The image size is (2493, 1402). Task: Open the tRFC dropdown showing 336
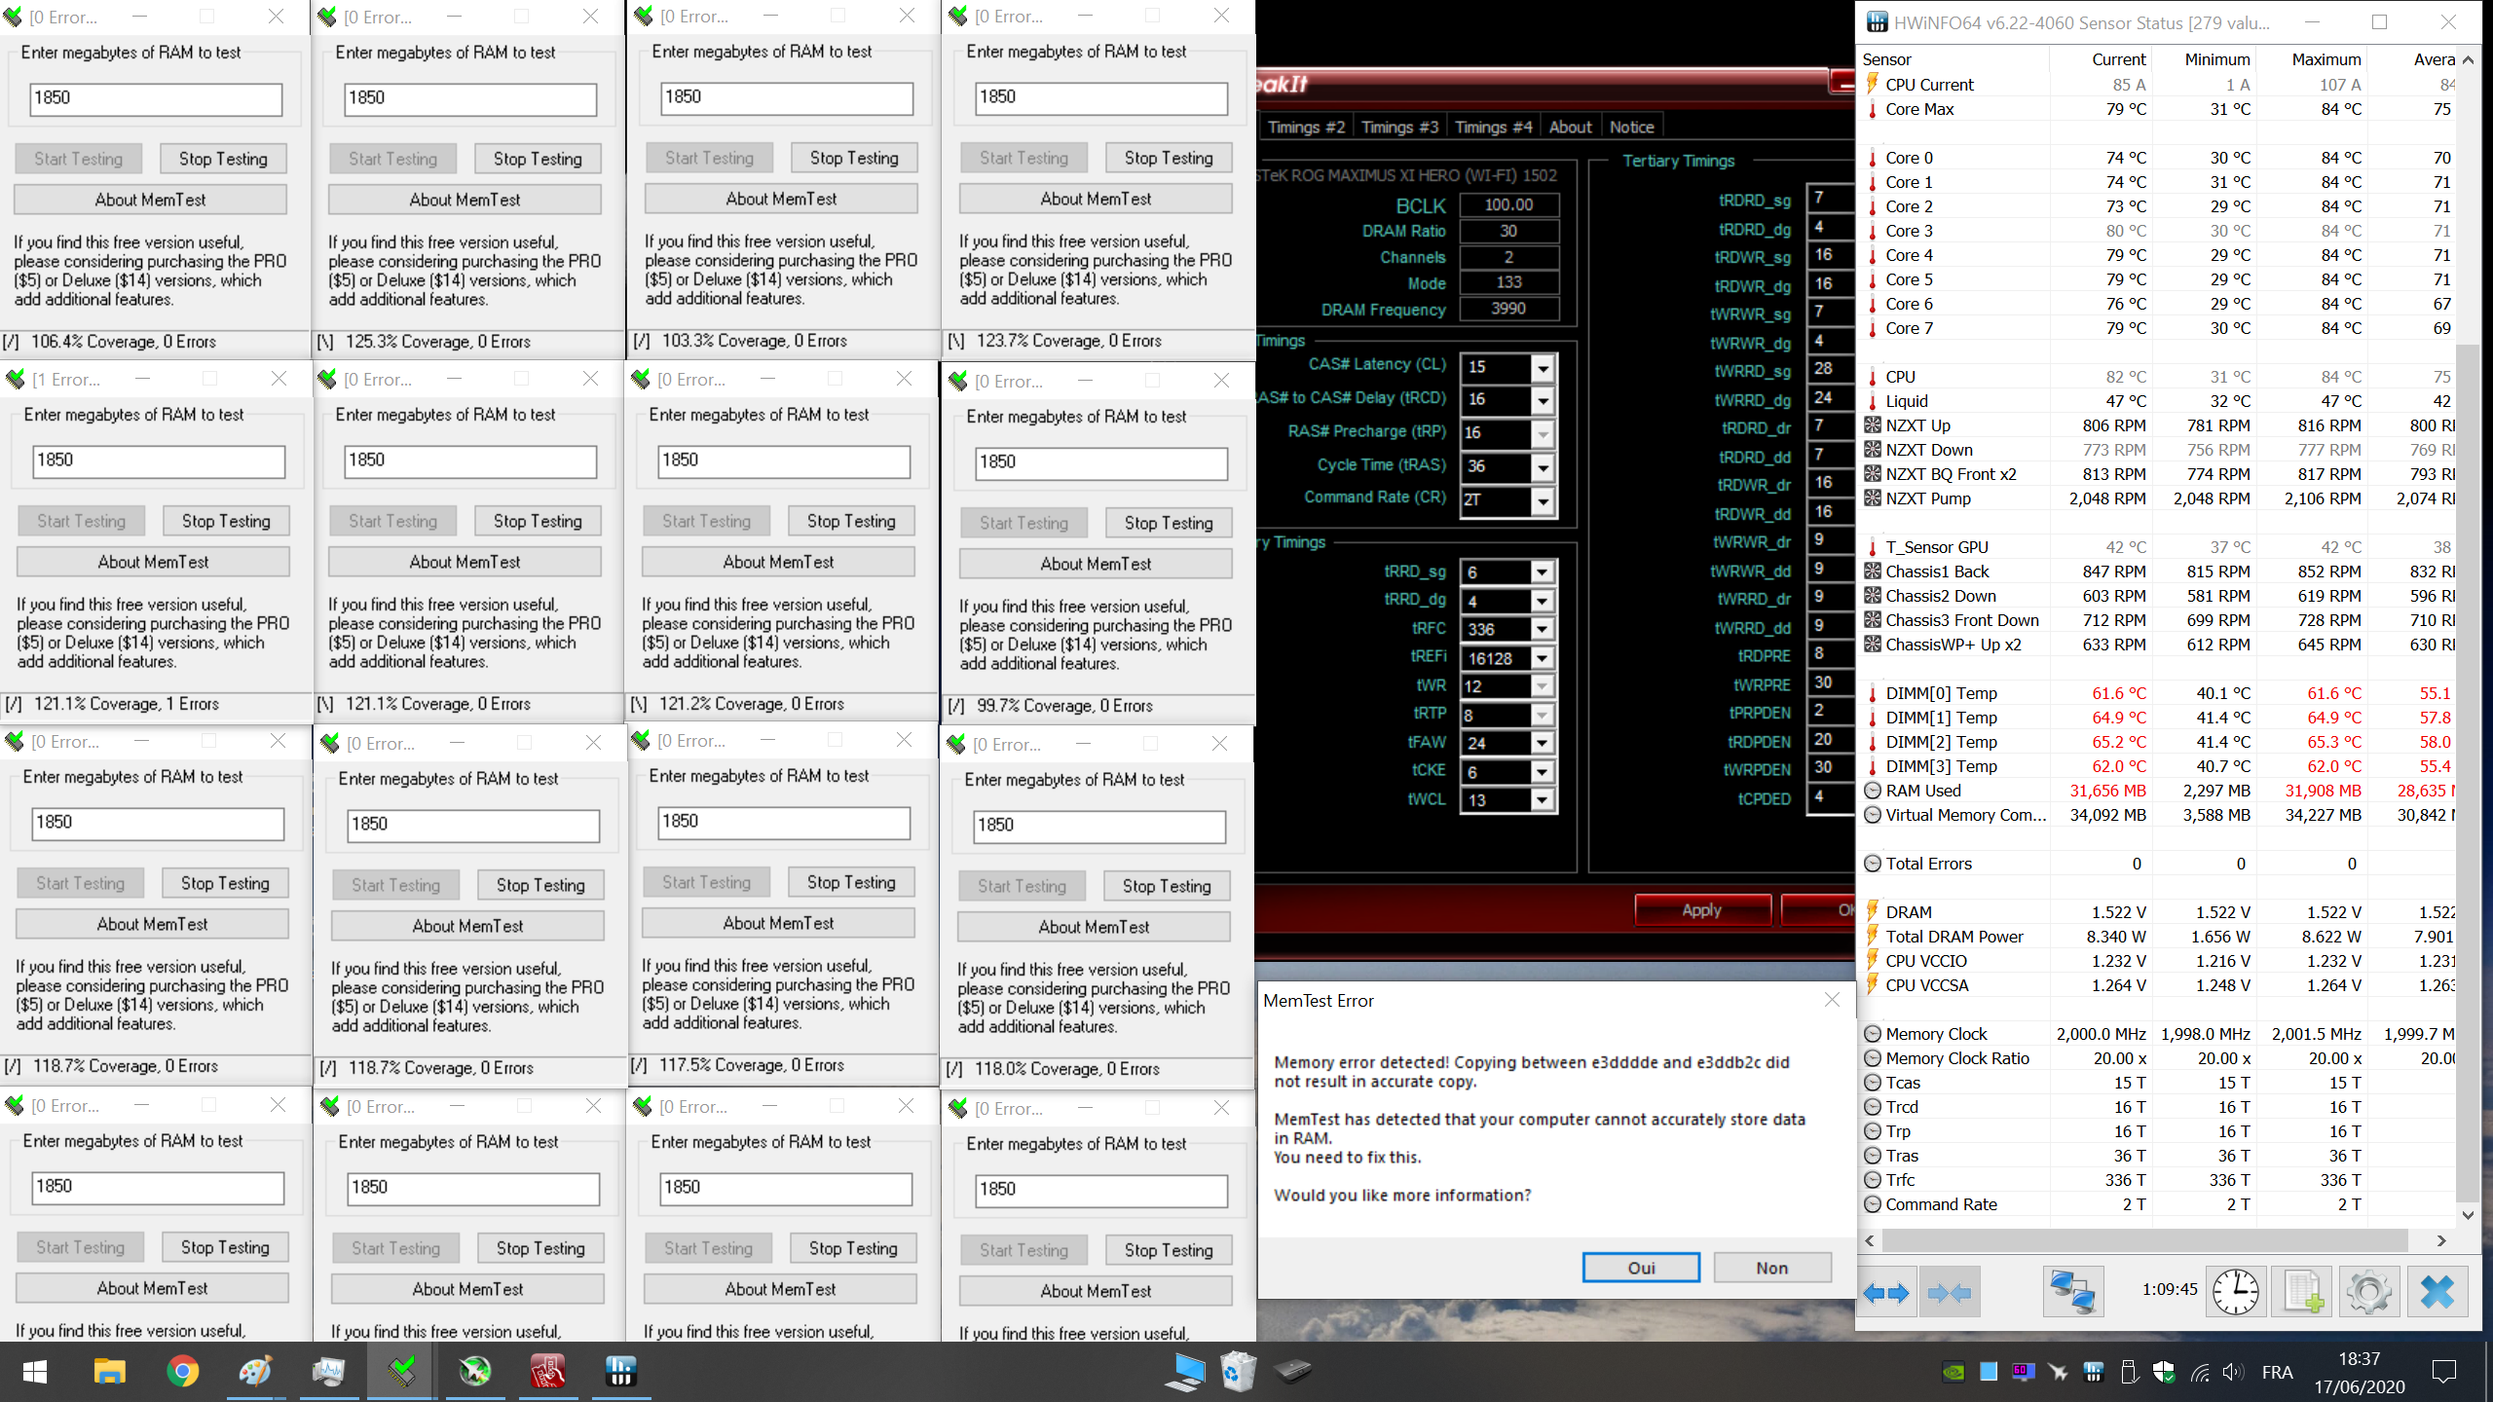click(x=1543, y=630)
